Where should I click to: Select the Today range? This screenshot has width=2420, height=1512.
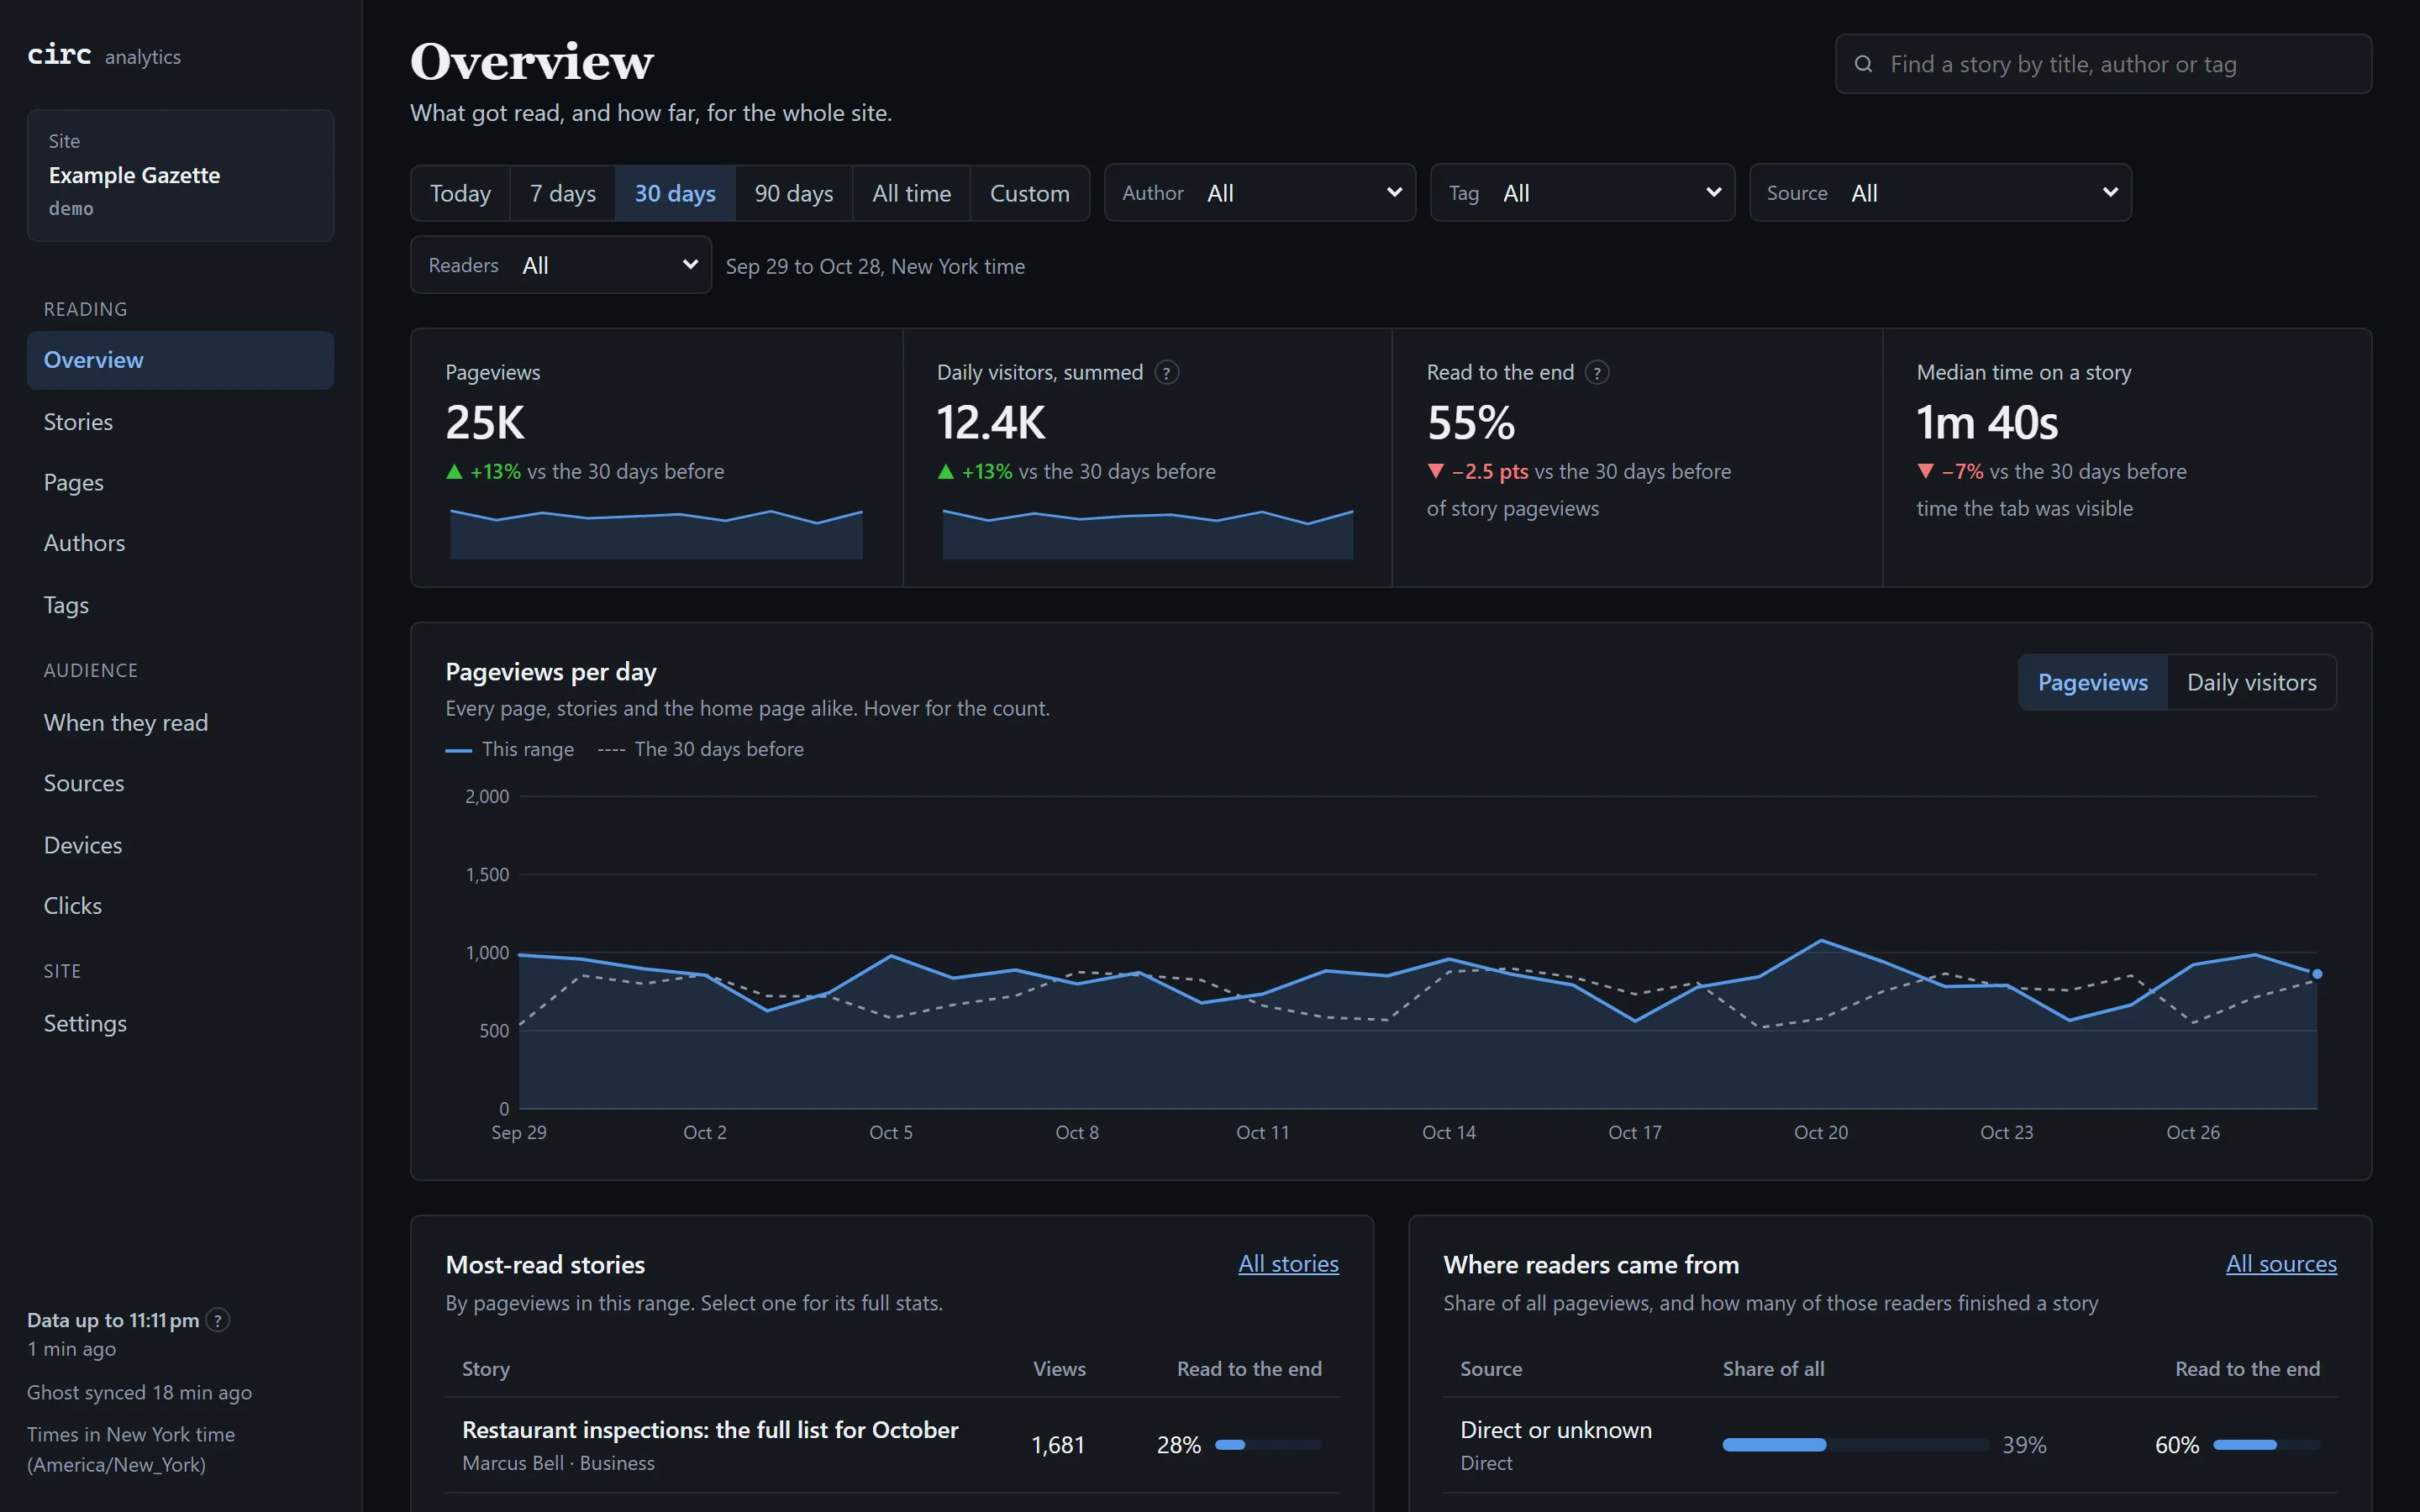tap(460, 193)
